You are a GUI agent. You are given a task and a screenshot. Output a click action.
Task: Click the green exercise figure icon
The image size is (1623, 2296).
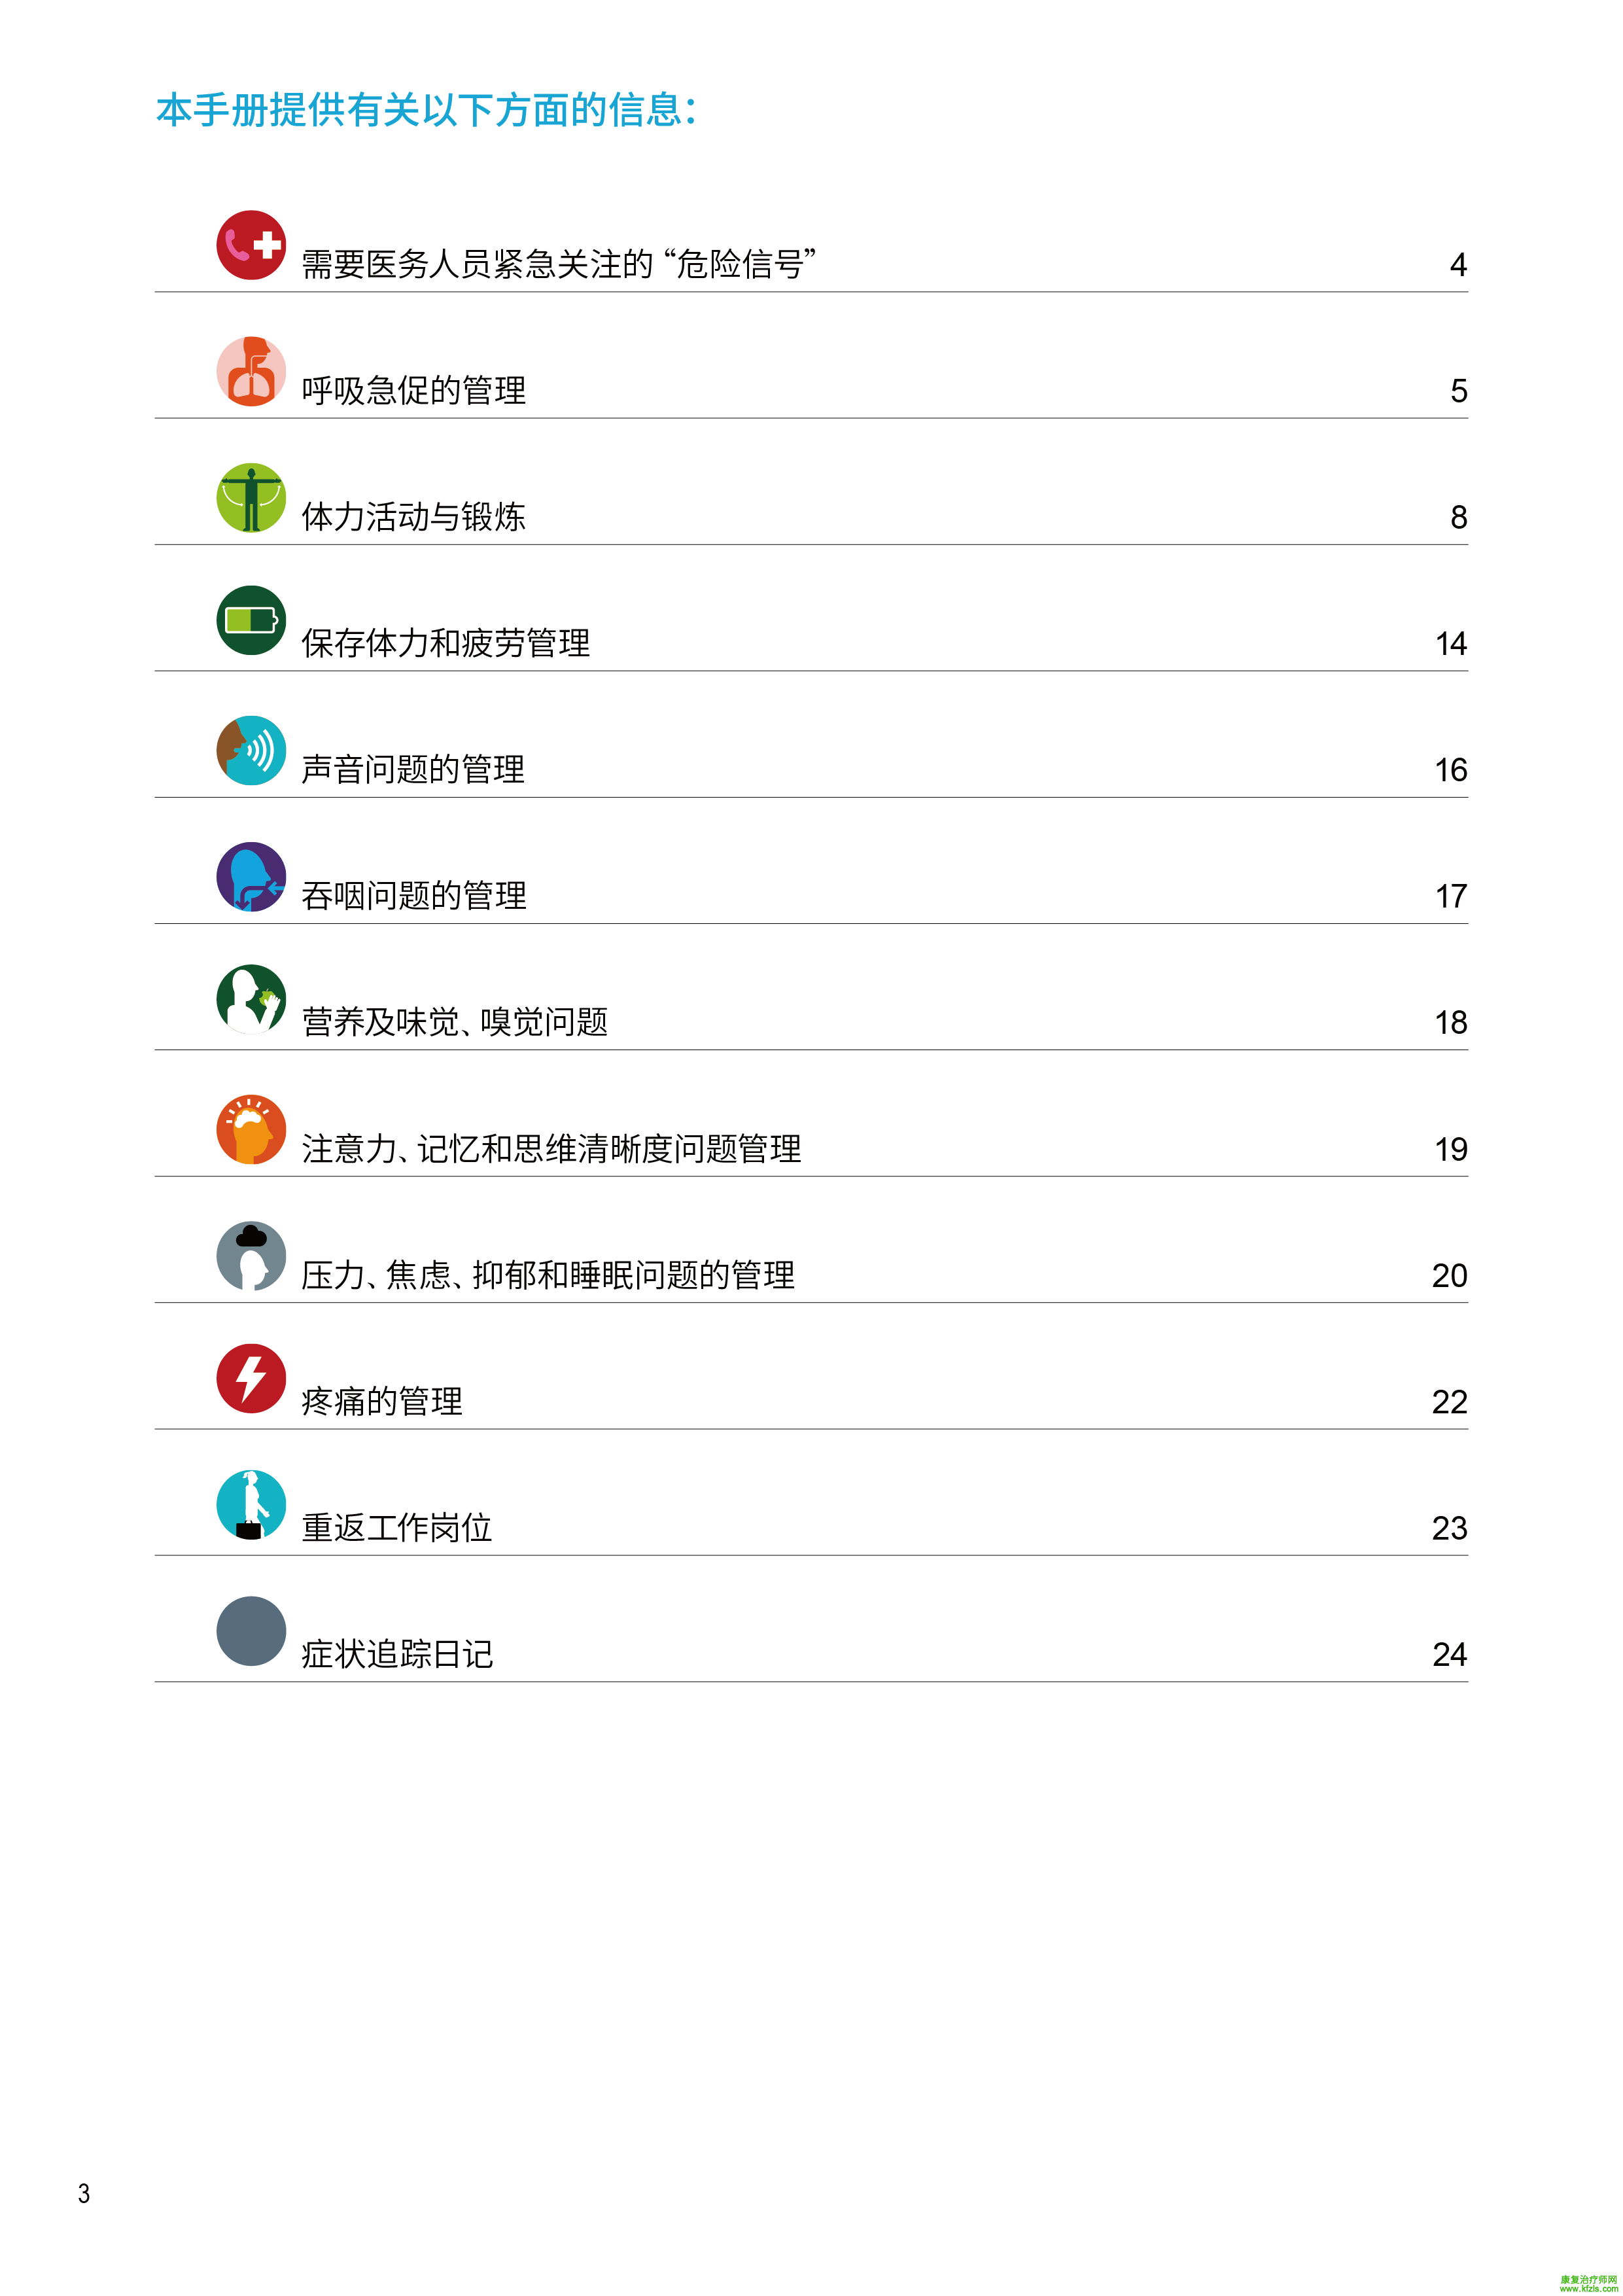pyautogui.click(x=251, y=497)
